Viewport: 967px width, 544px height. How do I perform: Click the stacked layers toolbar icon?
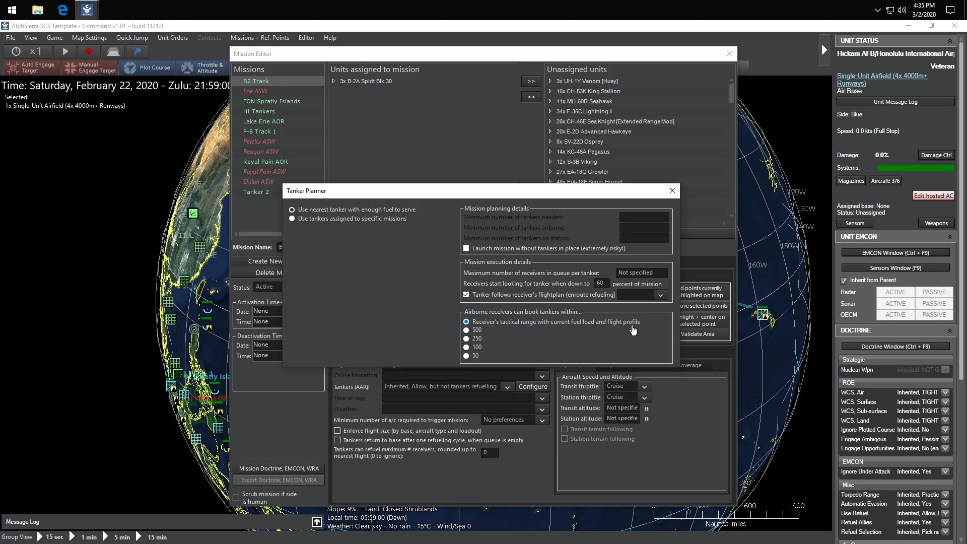[113, 51]
